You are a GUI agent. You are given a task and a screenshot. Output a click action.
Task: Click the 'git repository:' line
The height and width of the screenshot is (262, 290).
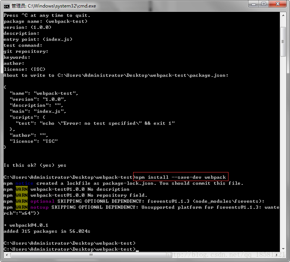pyautogui.click(x=26, y=51)
